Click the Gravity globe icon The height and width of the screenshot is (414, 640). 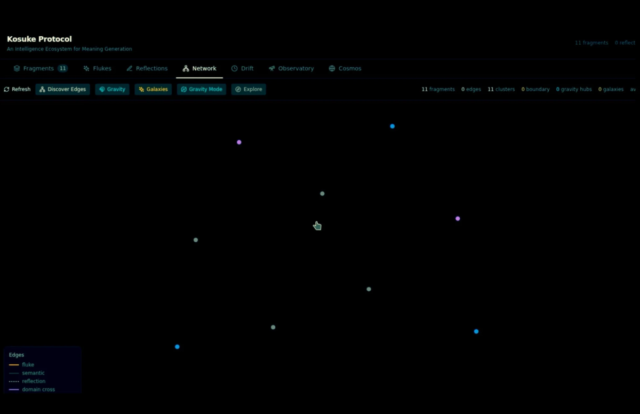[101, 89]
